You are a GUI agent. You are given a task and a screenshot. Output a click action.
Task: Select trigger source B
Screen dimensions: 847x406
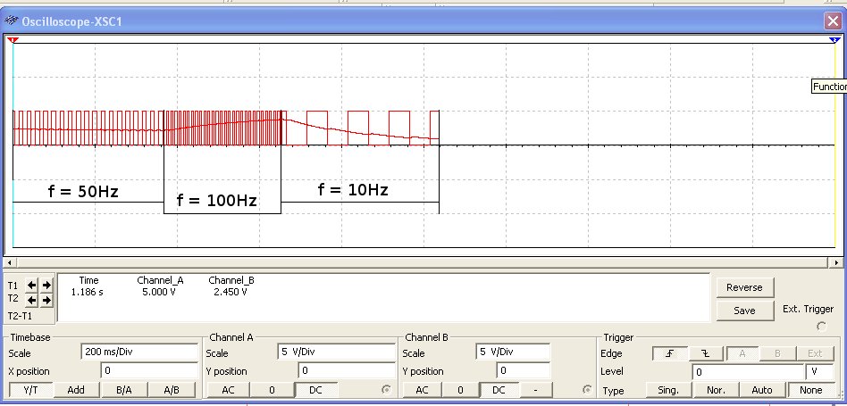(x=777, y=353)
